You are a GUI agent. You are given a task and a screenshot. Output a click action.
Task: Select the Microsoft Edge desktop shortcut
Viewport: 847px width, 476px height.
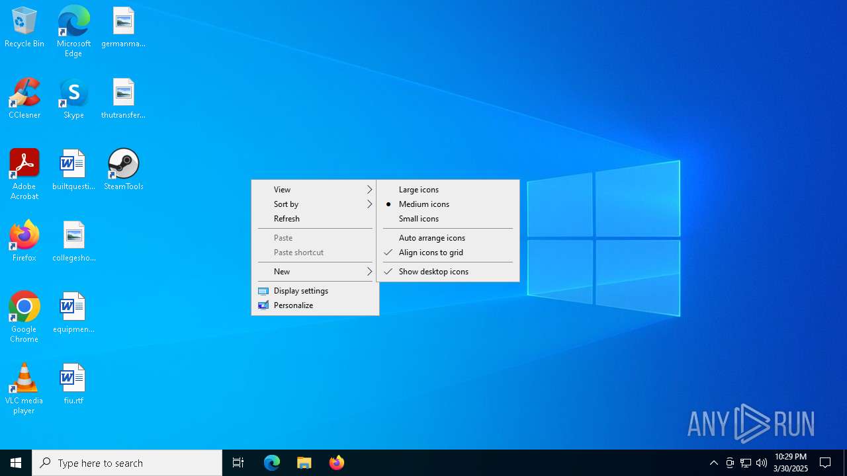pyautogui.click(x=73, y=32)
